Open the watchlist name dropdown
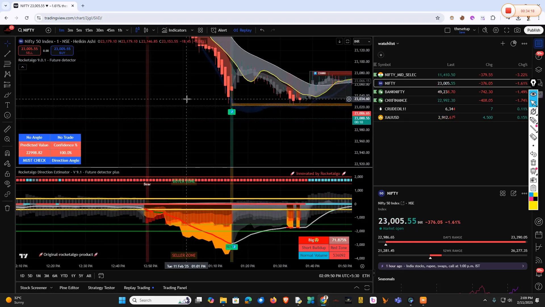 coord(388,43)
